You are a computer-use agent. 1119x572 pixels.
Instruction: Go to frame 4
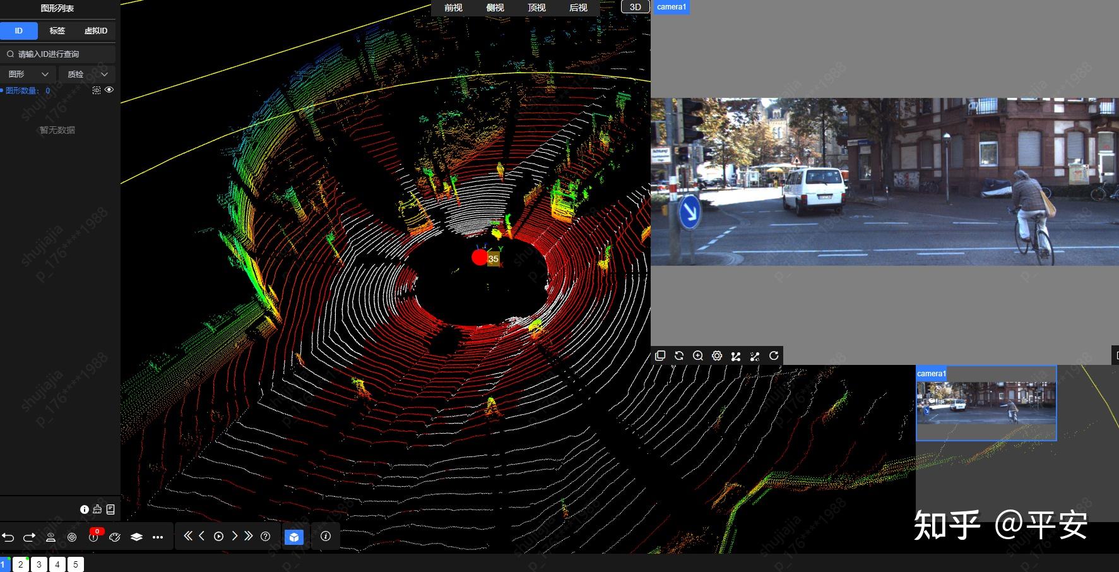(x=57, y=564)
